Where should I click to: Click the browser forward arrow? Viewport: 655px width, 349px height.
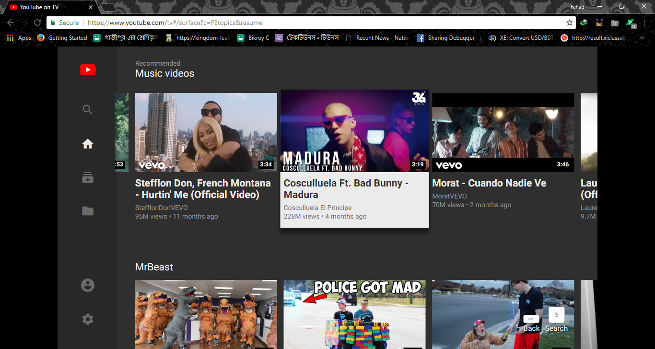coord(24,23)
